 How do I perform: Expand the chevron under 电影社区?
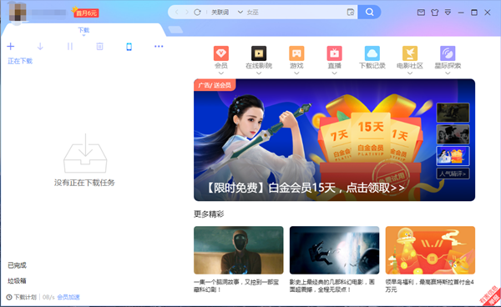tap(410, 73)
